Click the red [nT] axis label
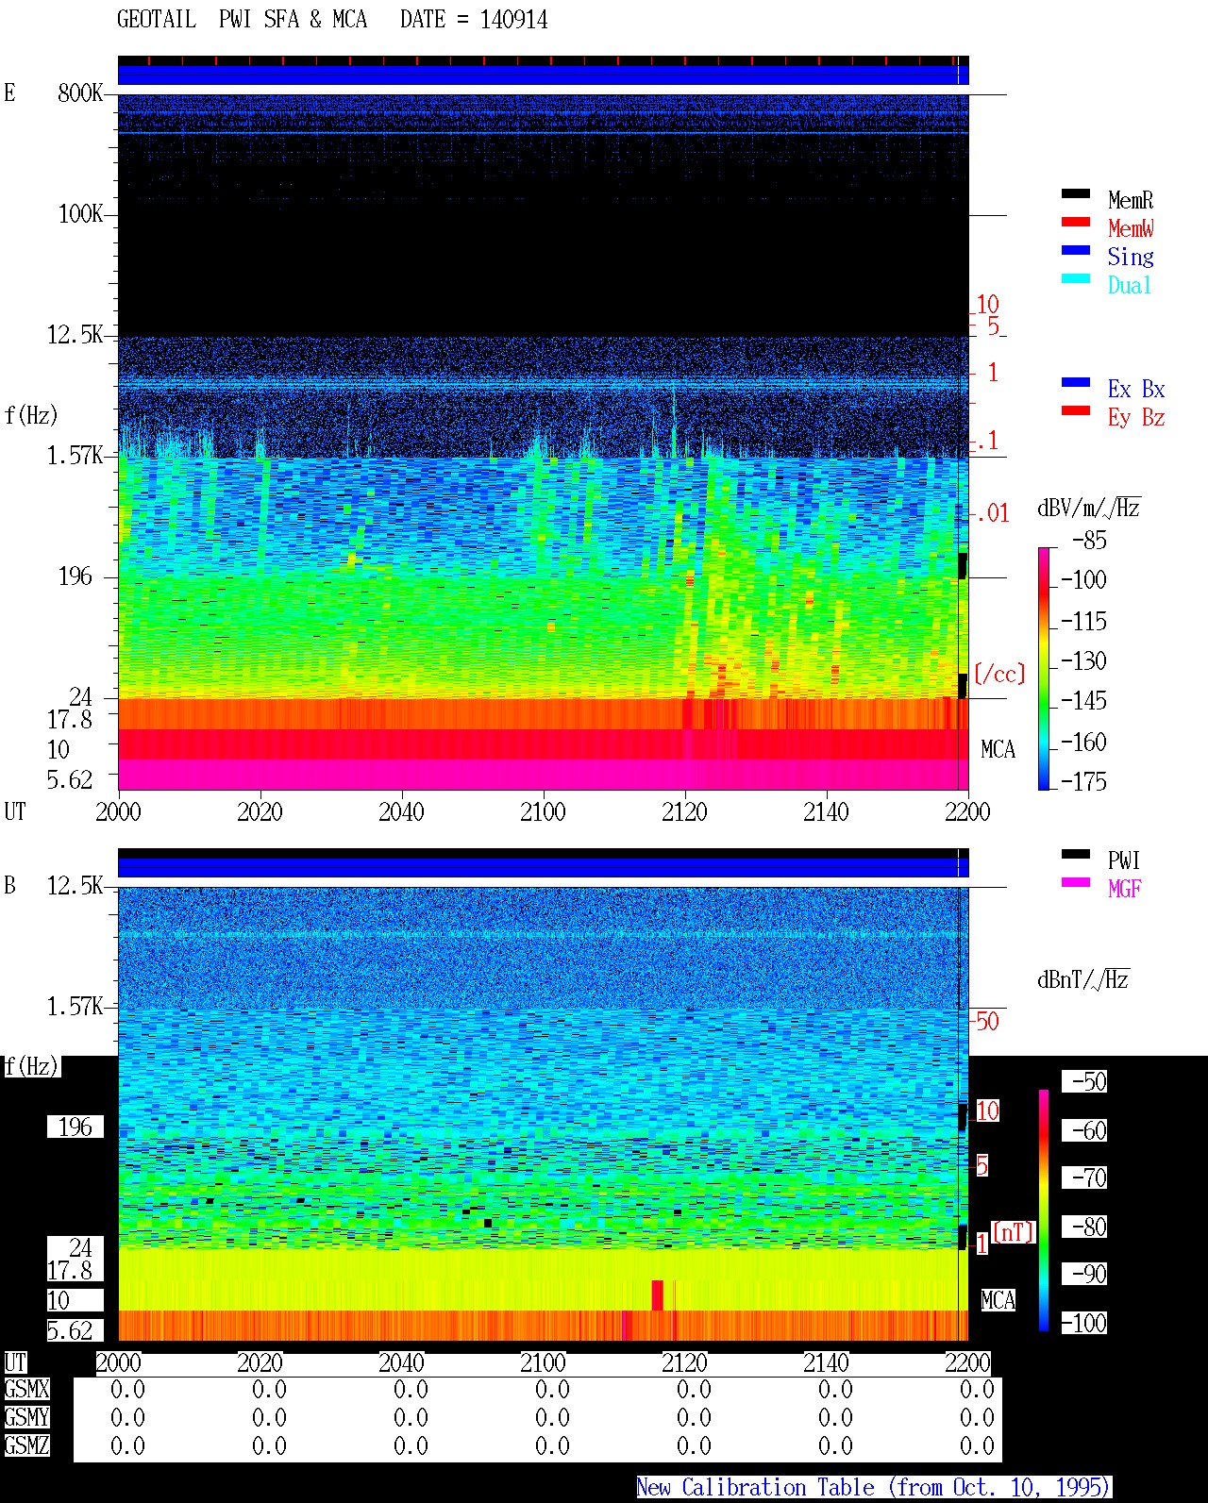Image resolution: width=1208 pixels, height=1503 pixels. tap(1014, 1232)
